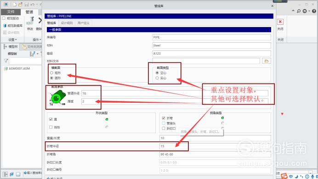This screenshot has height=179, width=318.
Task: Click the green pipe cross-section preview image
Action: point(58,98)
